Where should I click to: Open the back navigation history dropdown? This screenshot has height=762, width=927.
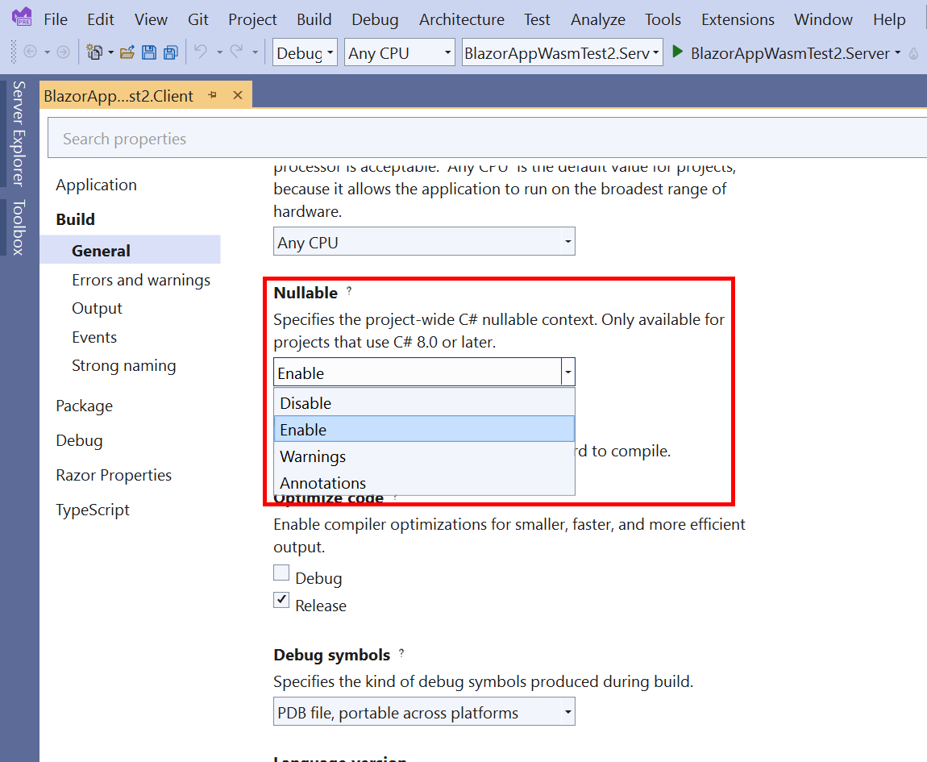tap(48, 52)
